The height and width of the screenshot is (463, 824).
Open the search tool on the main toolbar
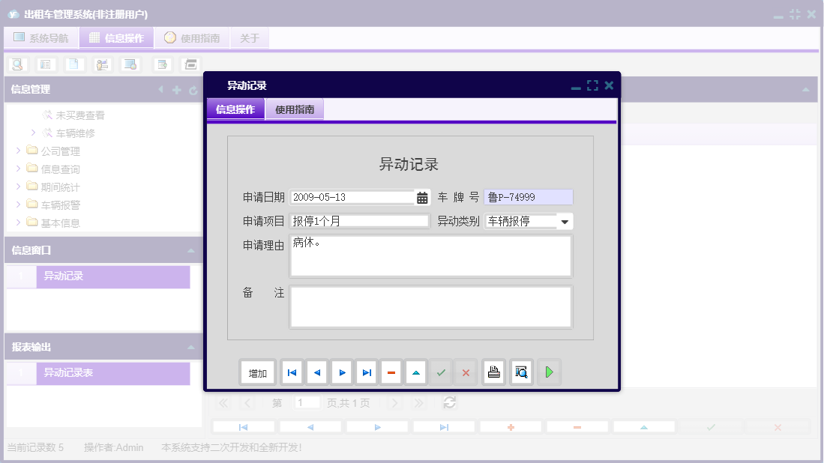[x=16, y=64]
